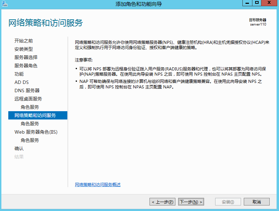Go to the 开始之前 step

tap(23, 41)
